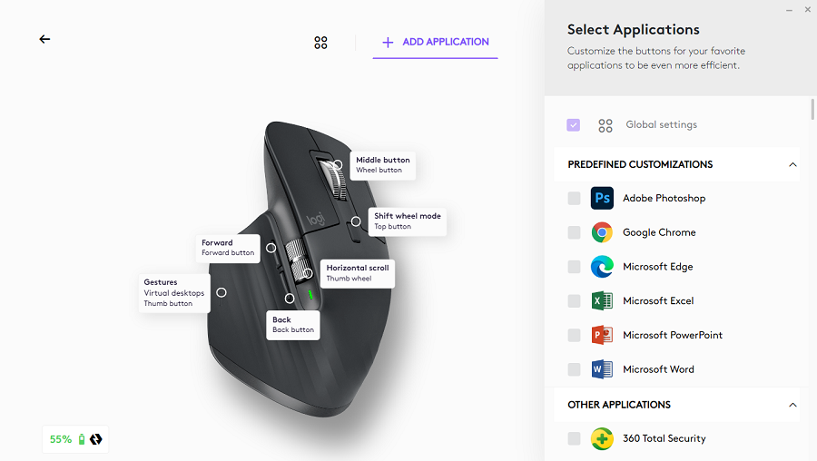Uncheck the Global settings checkbox
Viewport: 817px width, 461px height.
[574, 125]
